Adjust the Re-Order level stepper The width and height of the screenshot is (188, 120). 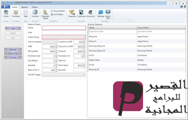[x=56, y=56]
